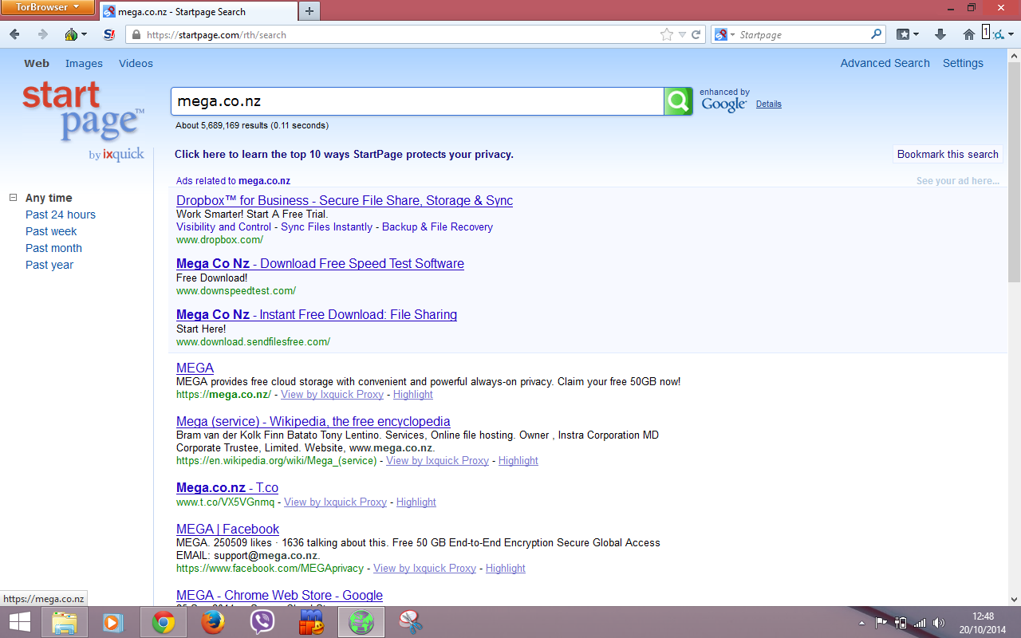Viewport: 1021px width, 638px height.
Task: Filter results to Past 24 hours
Action: (x=61, y=215)
